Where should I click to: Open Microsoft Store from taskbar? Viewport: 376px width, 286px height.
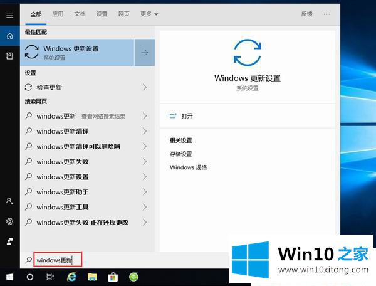pyautogui.click(x=113, y=277)
